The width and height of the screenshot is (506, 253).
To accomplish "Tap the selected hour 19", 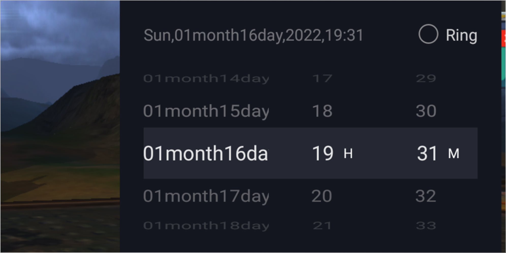I will [x=323, y=153].
